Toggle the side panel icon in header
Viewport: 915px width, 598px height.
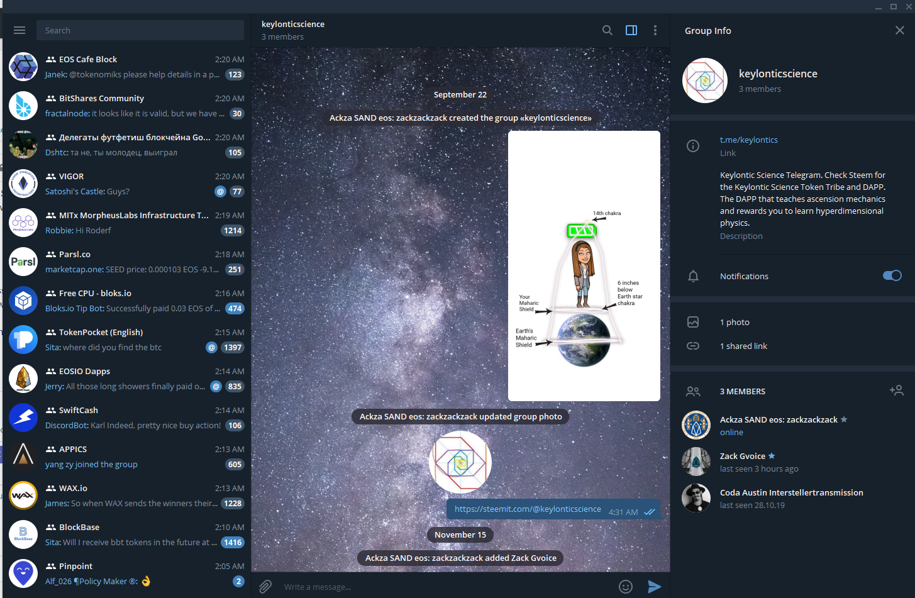pyautogui.click(x=631, y=30)
